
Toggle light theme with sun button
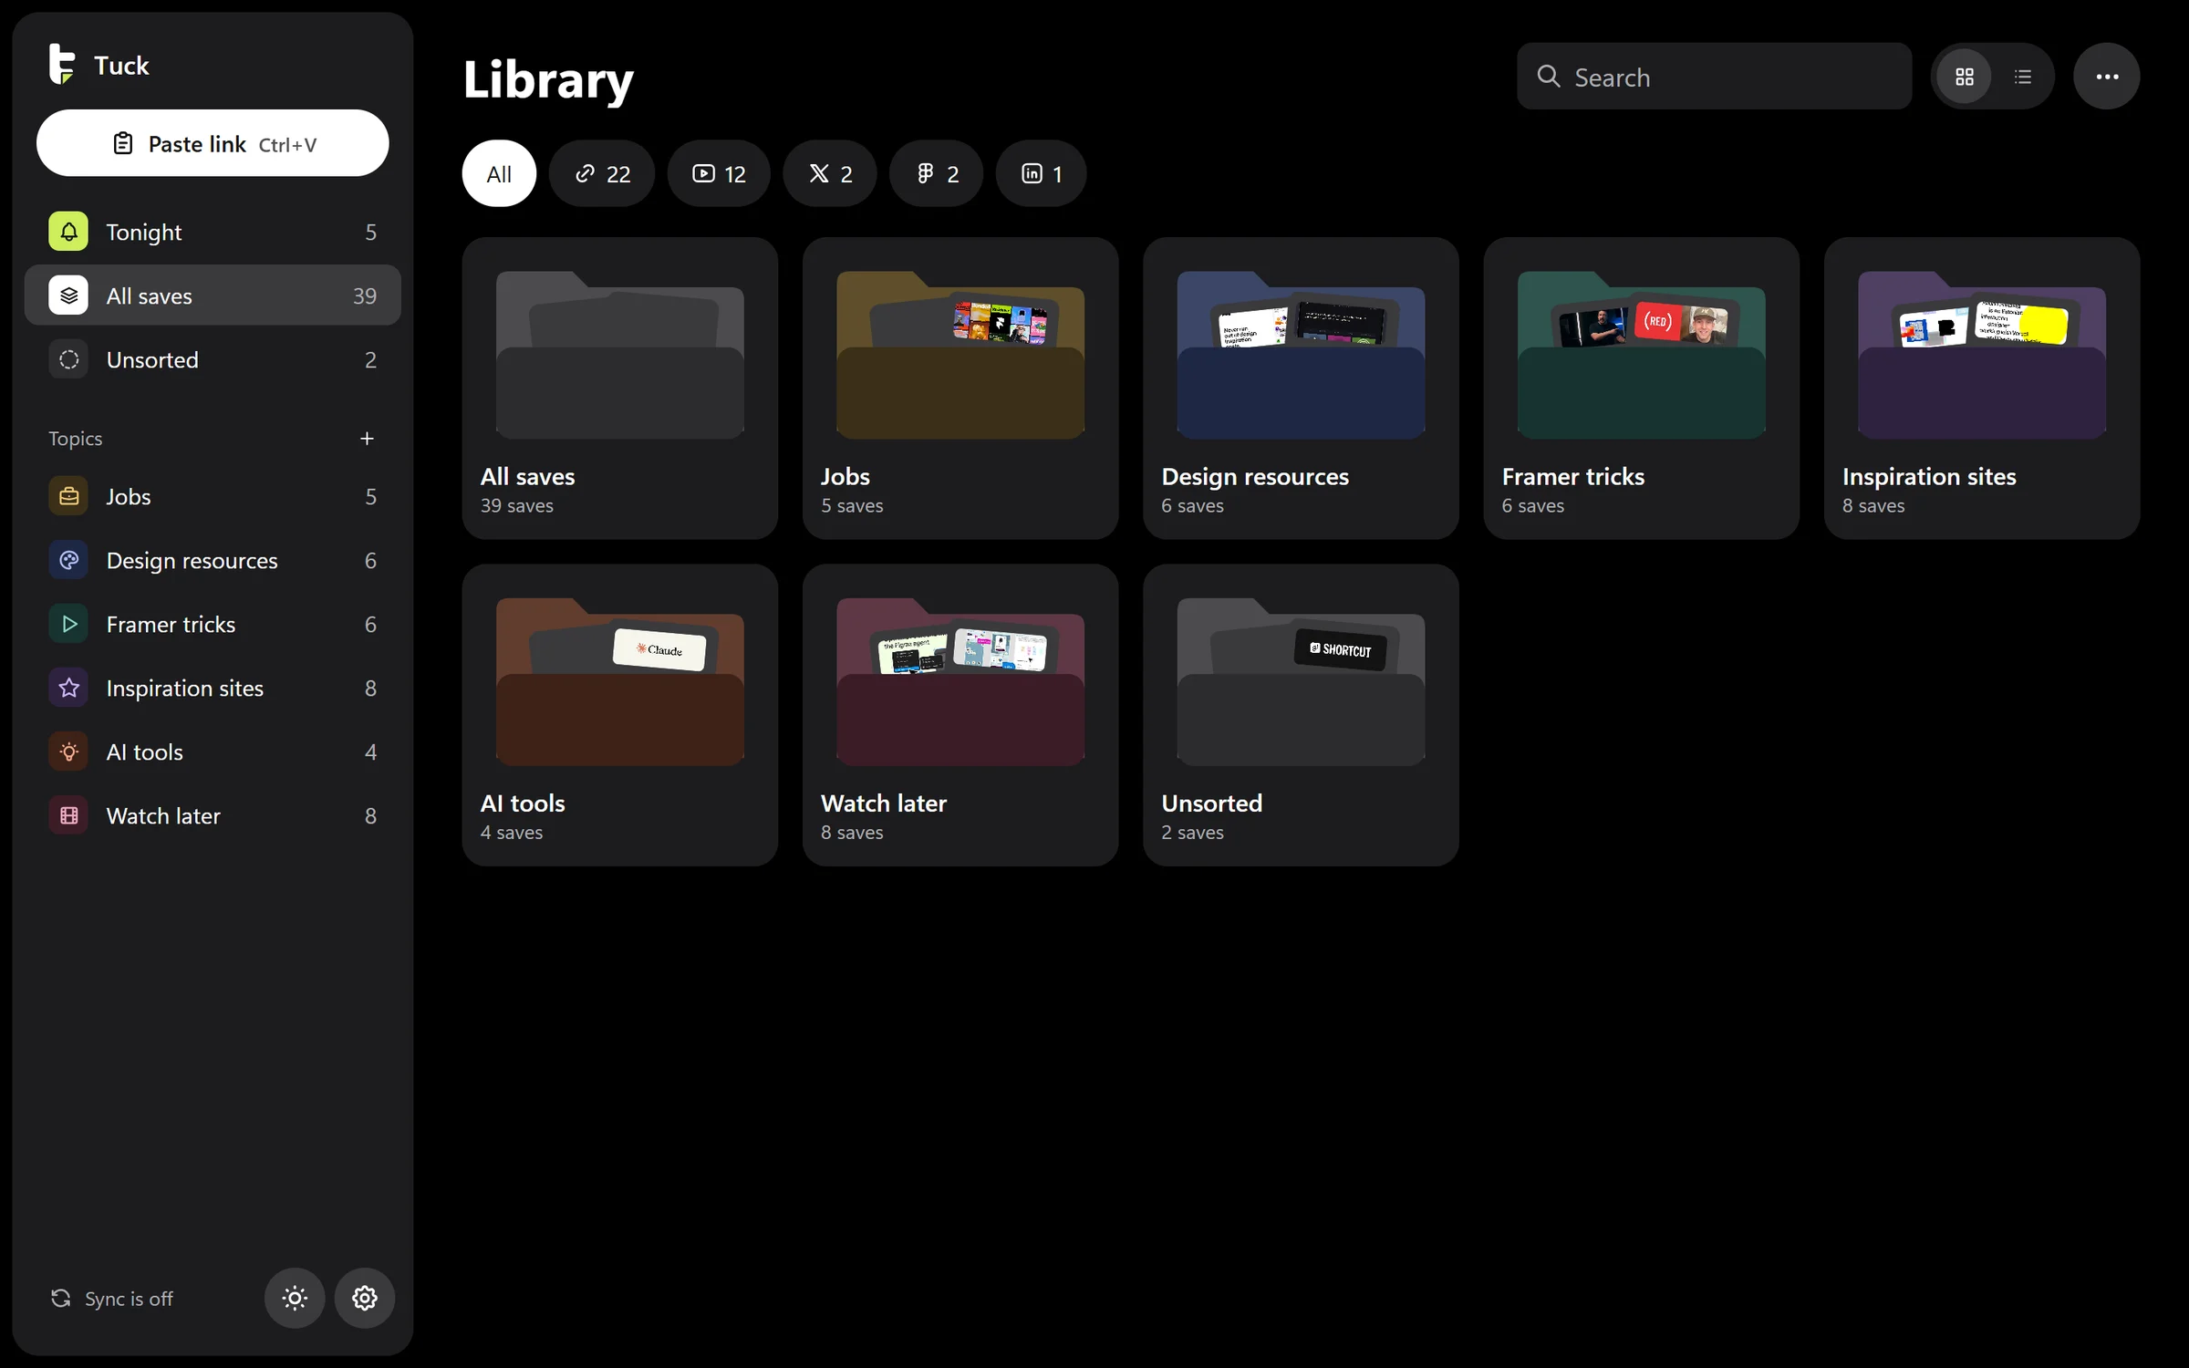coord(295,1298)
